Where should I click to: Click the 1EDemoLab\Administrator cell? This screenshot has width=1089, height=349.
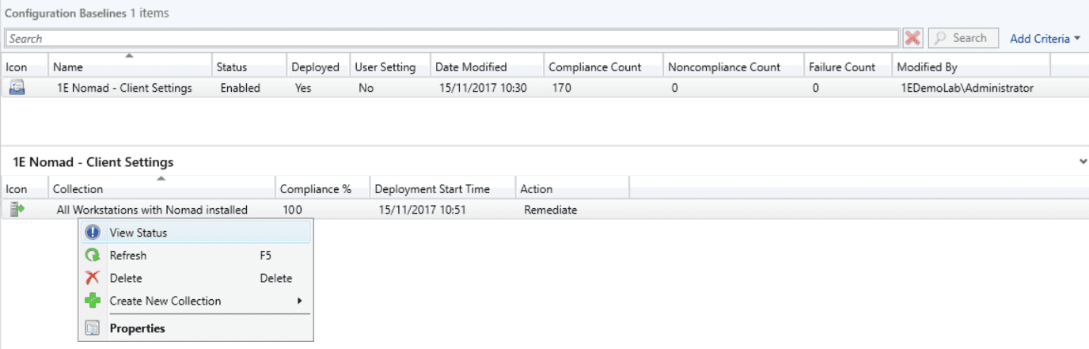967,88
